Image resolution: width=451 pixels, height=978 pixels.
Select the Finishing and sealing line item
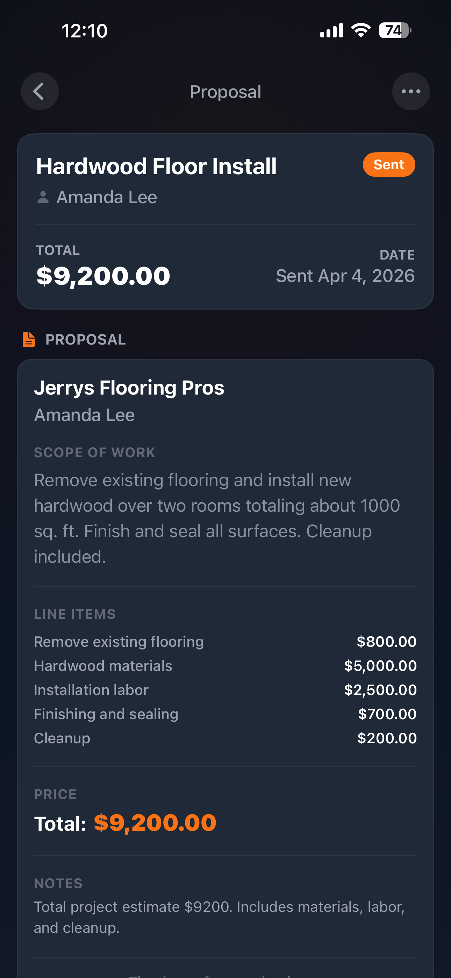click(x=106, y=714)
